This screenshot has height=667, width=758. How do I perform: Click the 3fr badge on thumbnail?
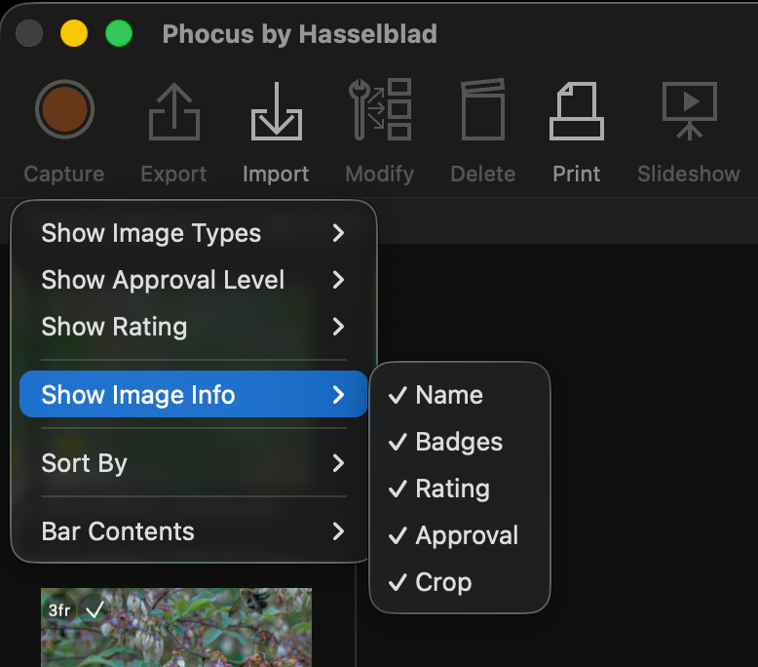click(59, 610)
